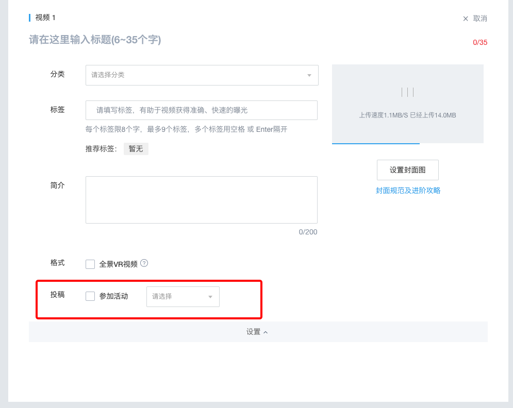
Task: Click the loading bars icon in upload preview
Action: (x=407, y=92)
